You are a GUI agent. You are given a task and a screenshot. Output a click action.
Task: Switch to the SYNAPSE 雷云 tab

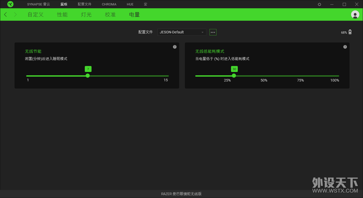[x=38, y=4]
